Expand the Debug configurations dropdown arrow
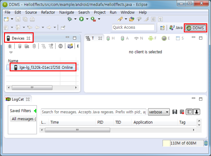The width and height of the screenshot is (211, 156). point(75,19)
